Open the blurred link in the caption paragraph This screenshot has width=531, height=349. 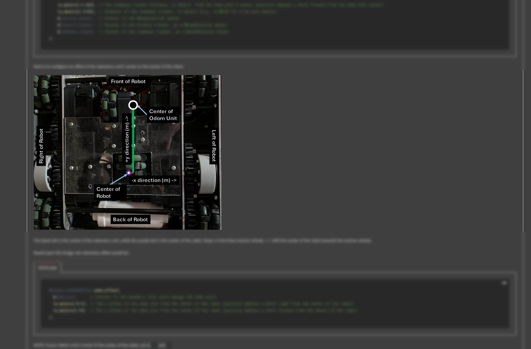click(x=268, y=241)
